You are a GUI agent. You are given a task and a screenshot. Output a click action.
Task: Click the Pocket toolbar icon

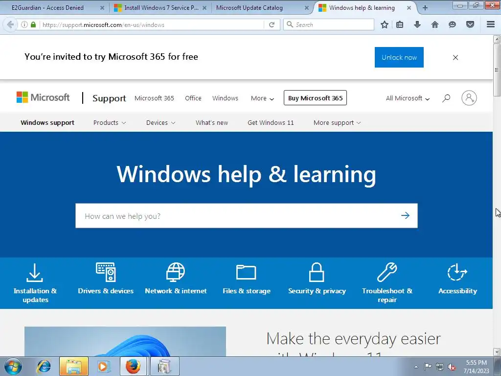470,24
